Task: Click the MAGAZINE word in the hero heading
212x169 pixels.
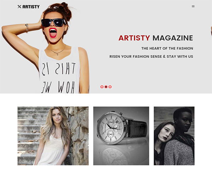Action: pos(173,38)
